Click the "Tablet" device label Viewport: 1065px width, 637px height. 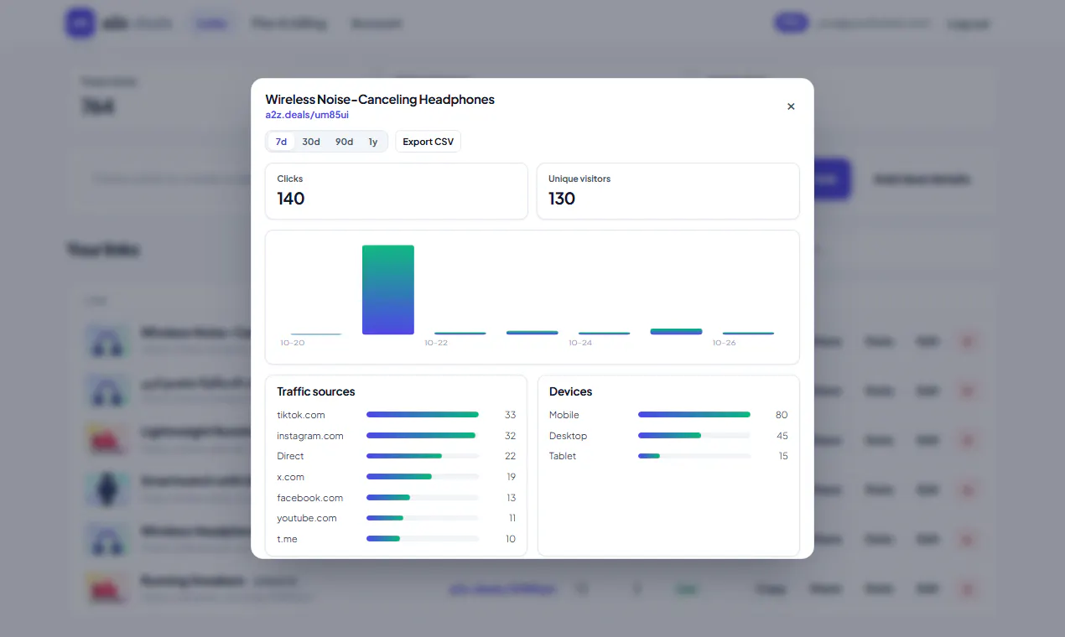[563, 456]
